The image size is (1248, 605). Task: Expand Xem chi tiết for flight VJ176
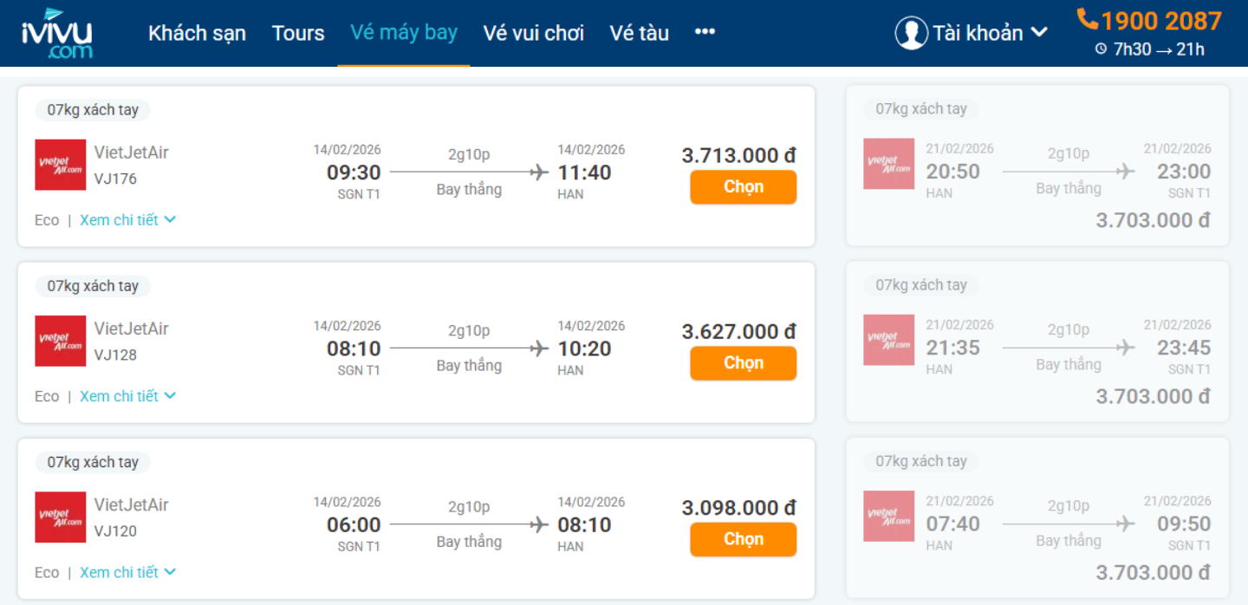point(127,220)
